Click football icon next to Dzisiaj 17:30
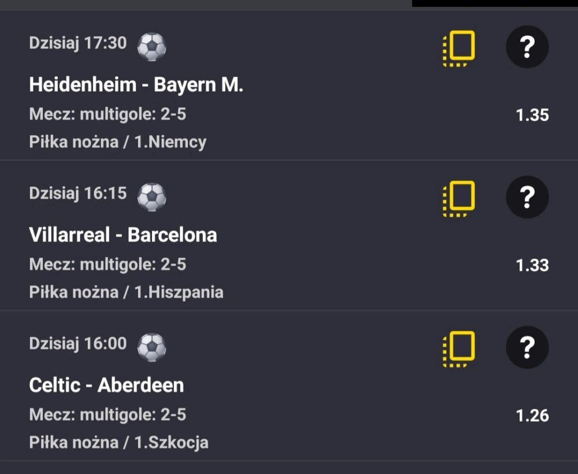The image size is (578, 474). click(x=152, y=47)
